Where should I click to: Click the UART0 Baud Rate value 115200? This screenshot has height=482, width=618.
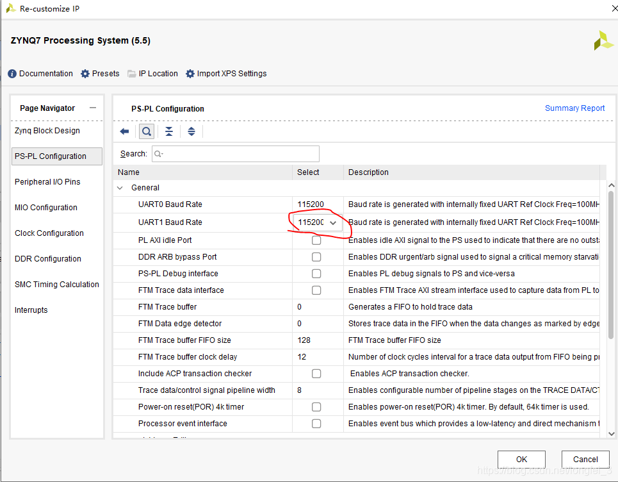(311, 204)
